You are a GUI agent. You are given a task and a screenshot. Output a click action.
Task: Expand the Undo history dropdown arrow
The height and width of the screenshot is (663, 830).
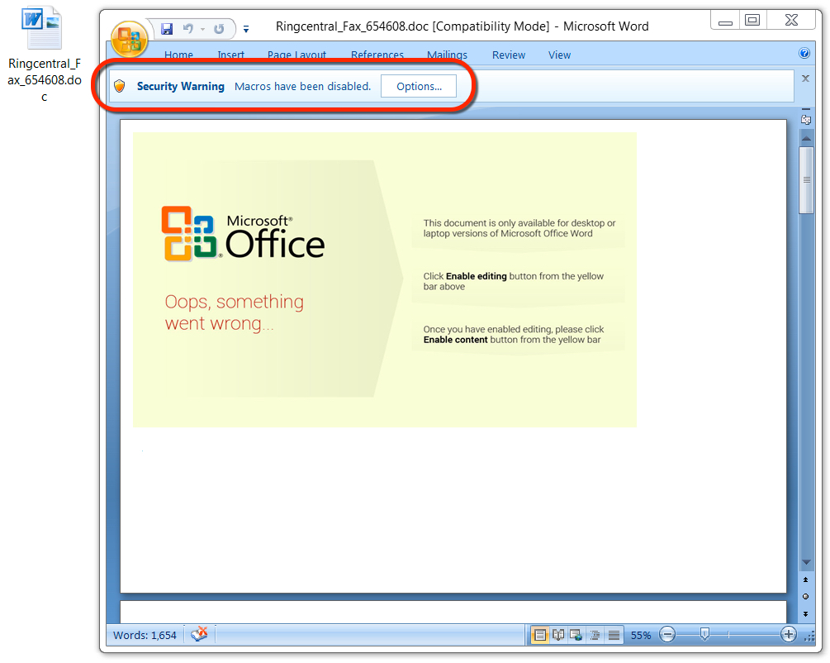point(202,29)
